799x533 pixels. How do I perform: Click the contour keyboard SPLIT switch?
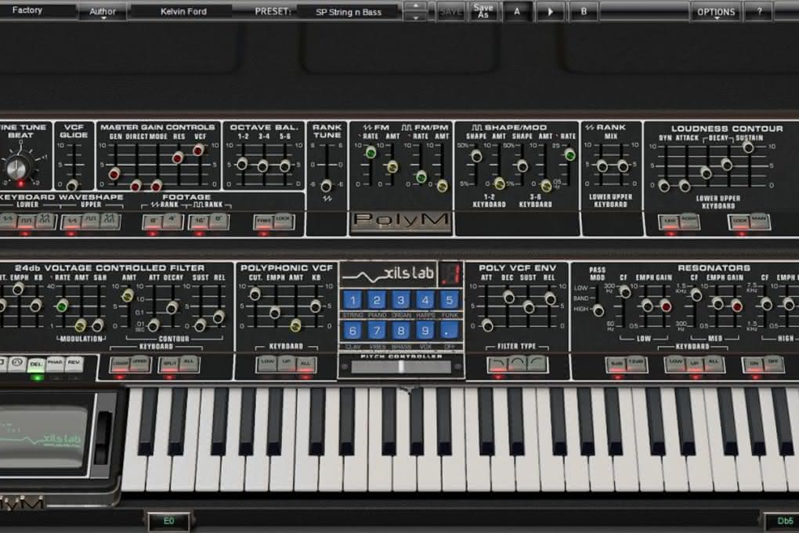(170, 364)
